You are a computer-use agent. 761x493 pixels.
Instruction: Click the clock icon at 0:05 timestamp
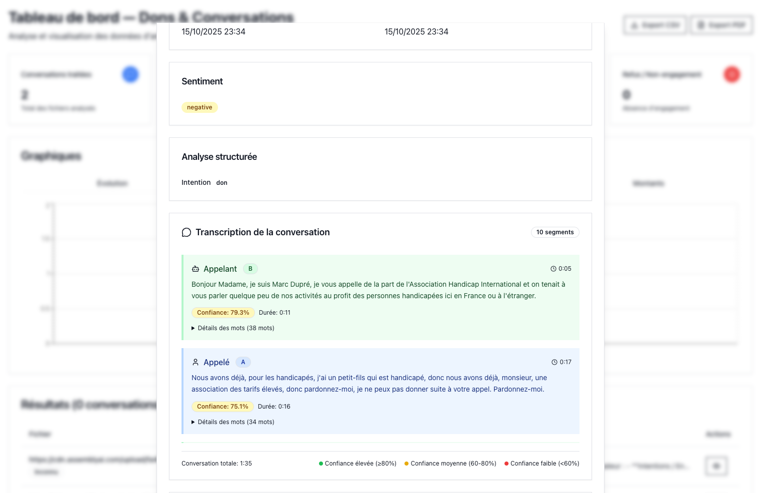pos(553,269)
